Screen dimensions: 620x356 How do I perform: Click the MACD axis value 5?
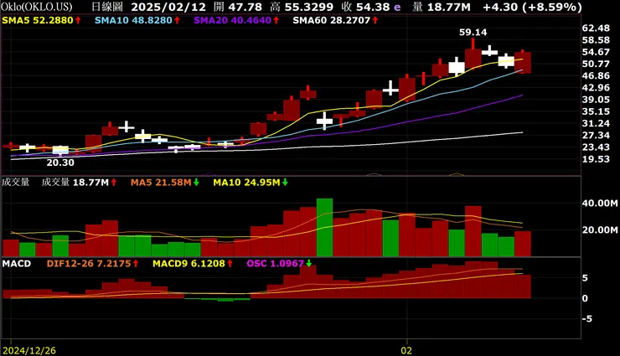[585, 278]
